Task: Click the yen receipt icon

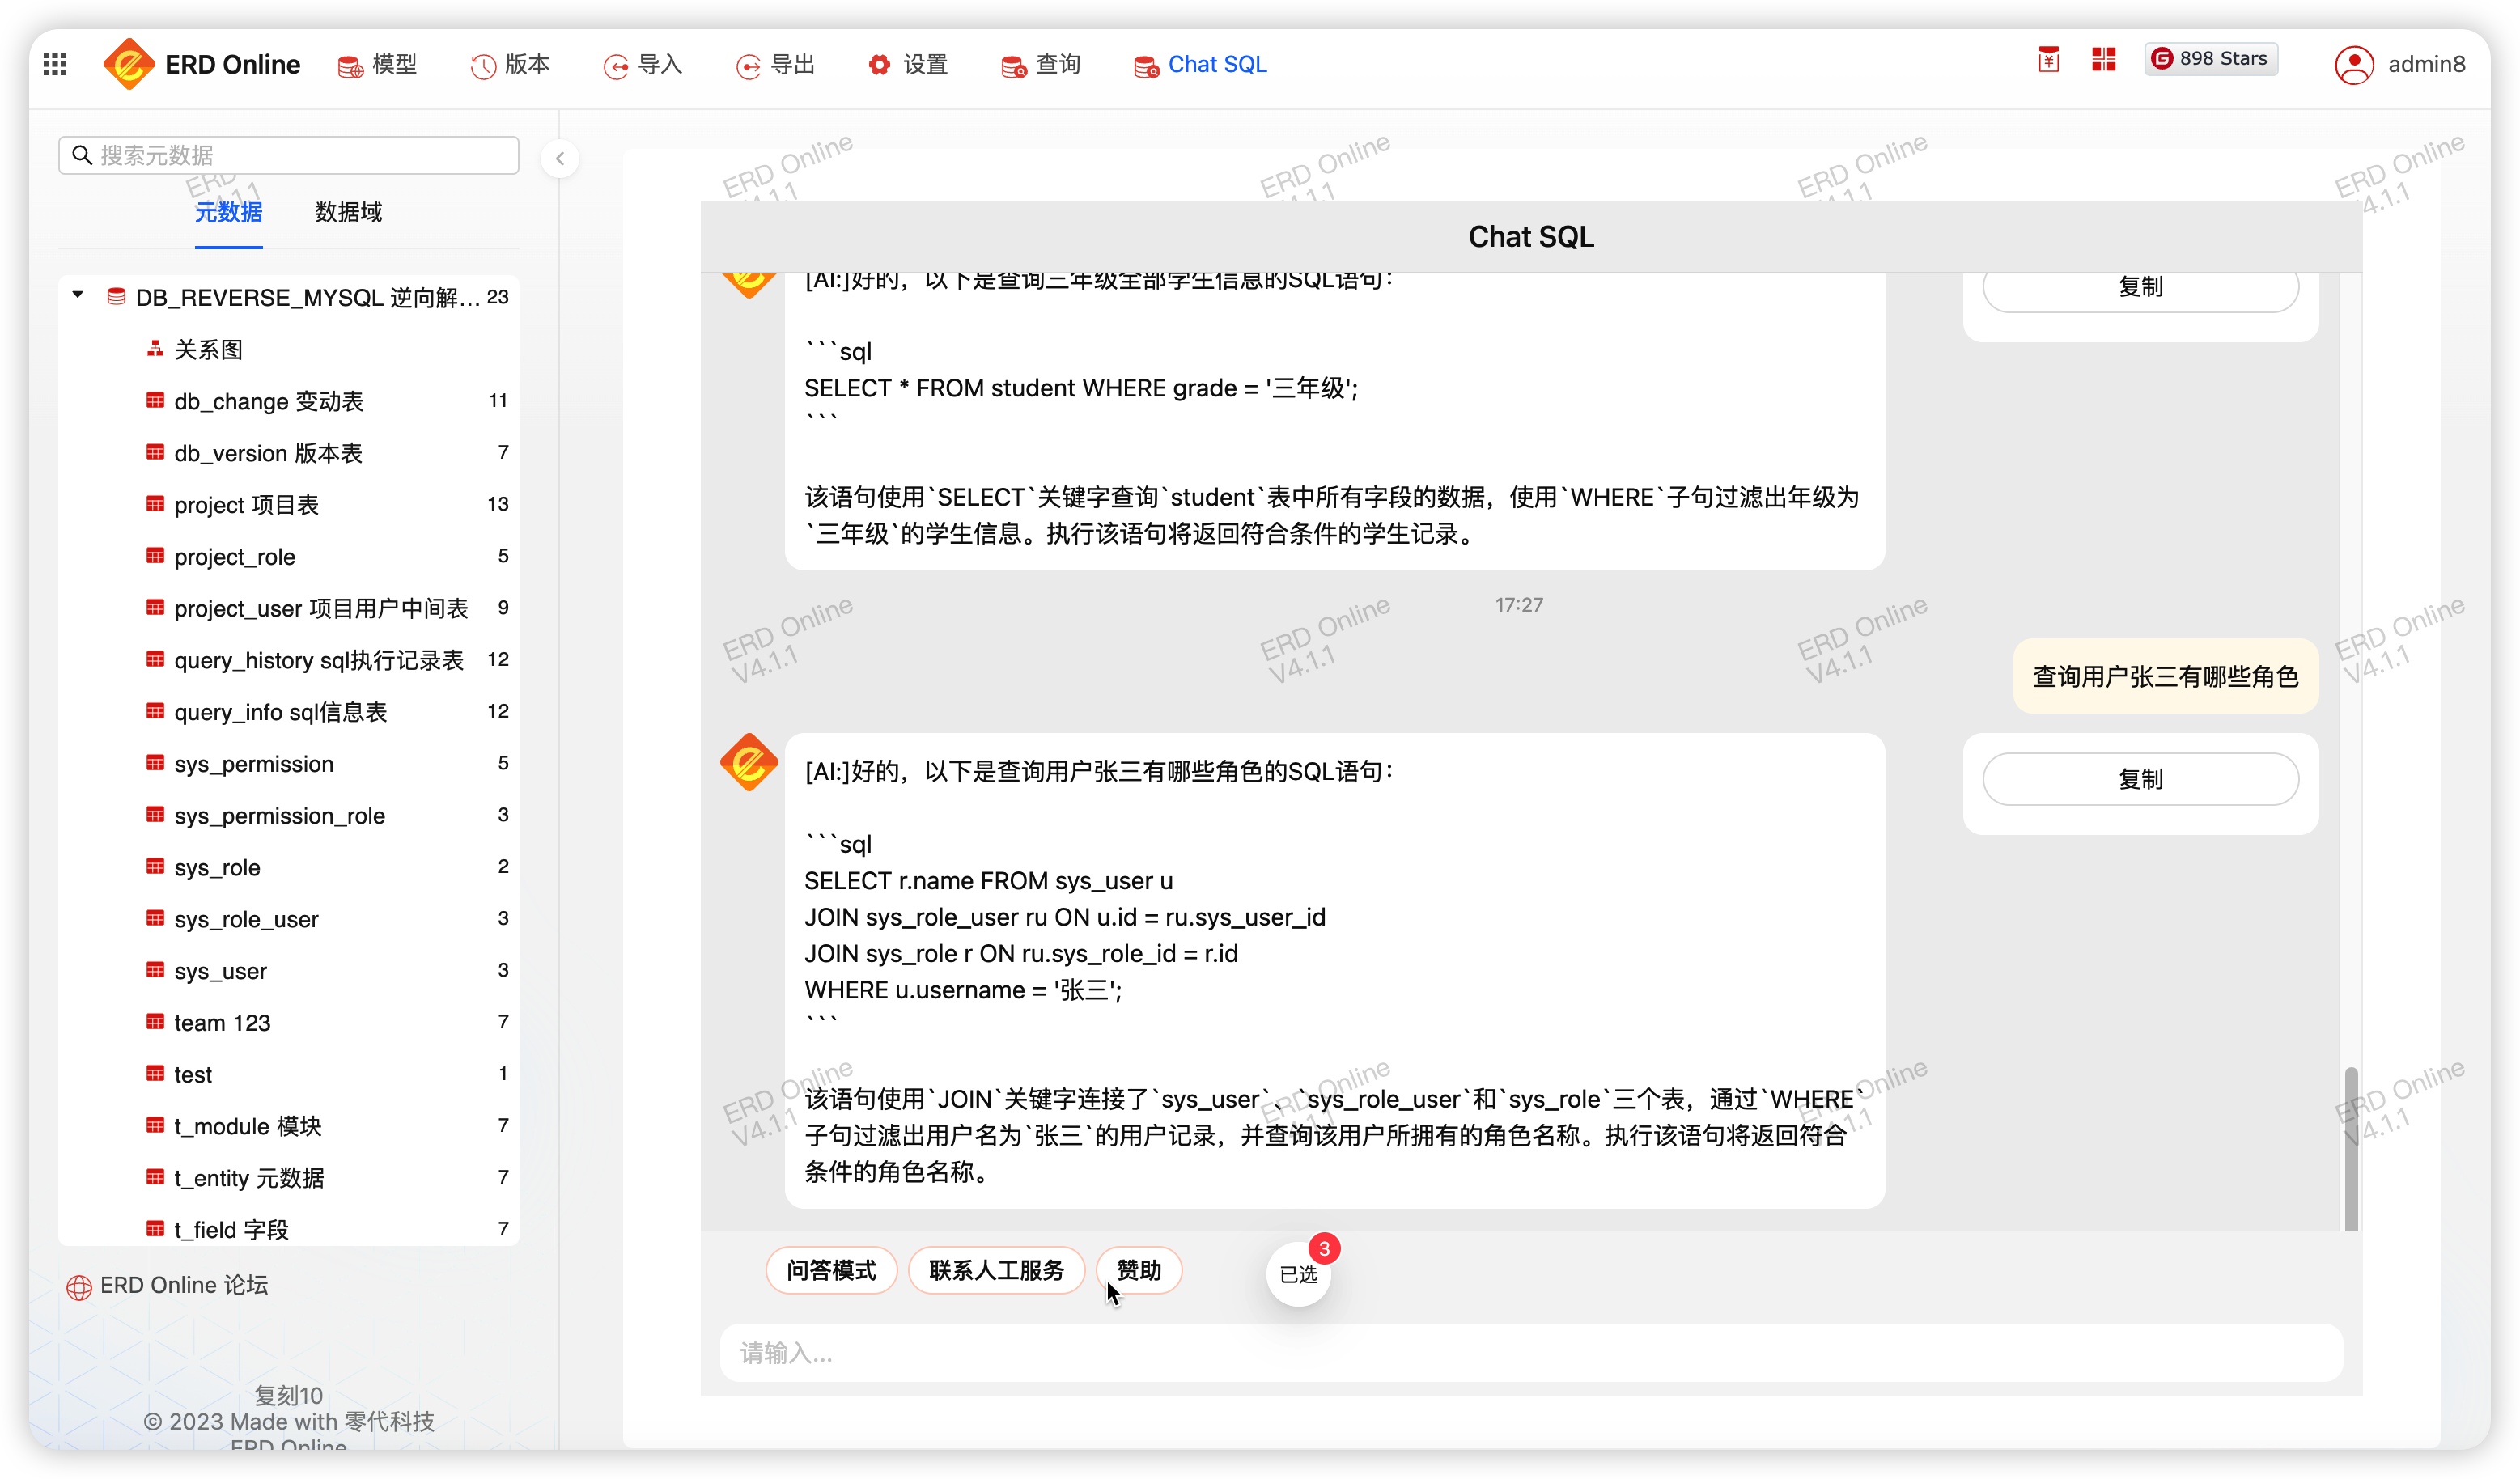Action: [x=2048, y=60]
